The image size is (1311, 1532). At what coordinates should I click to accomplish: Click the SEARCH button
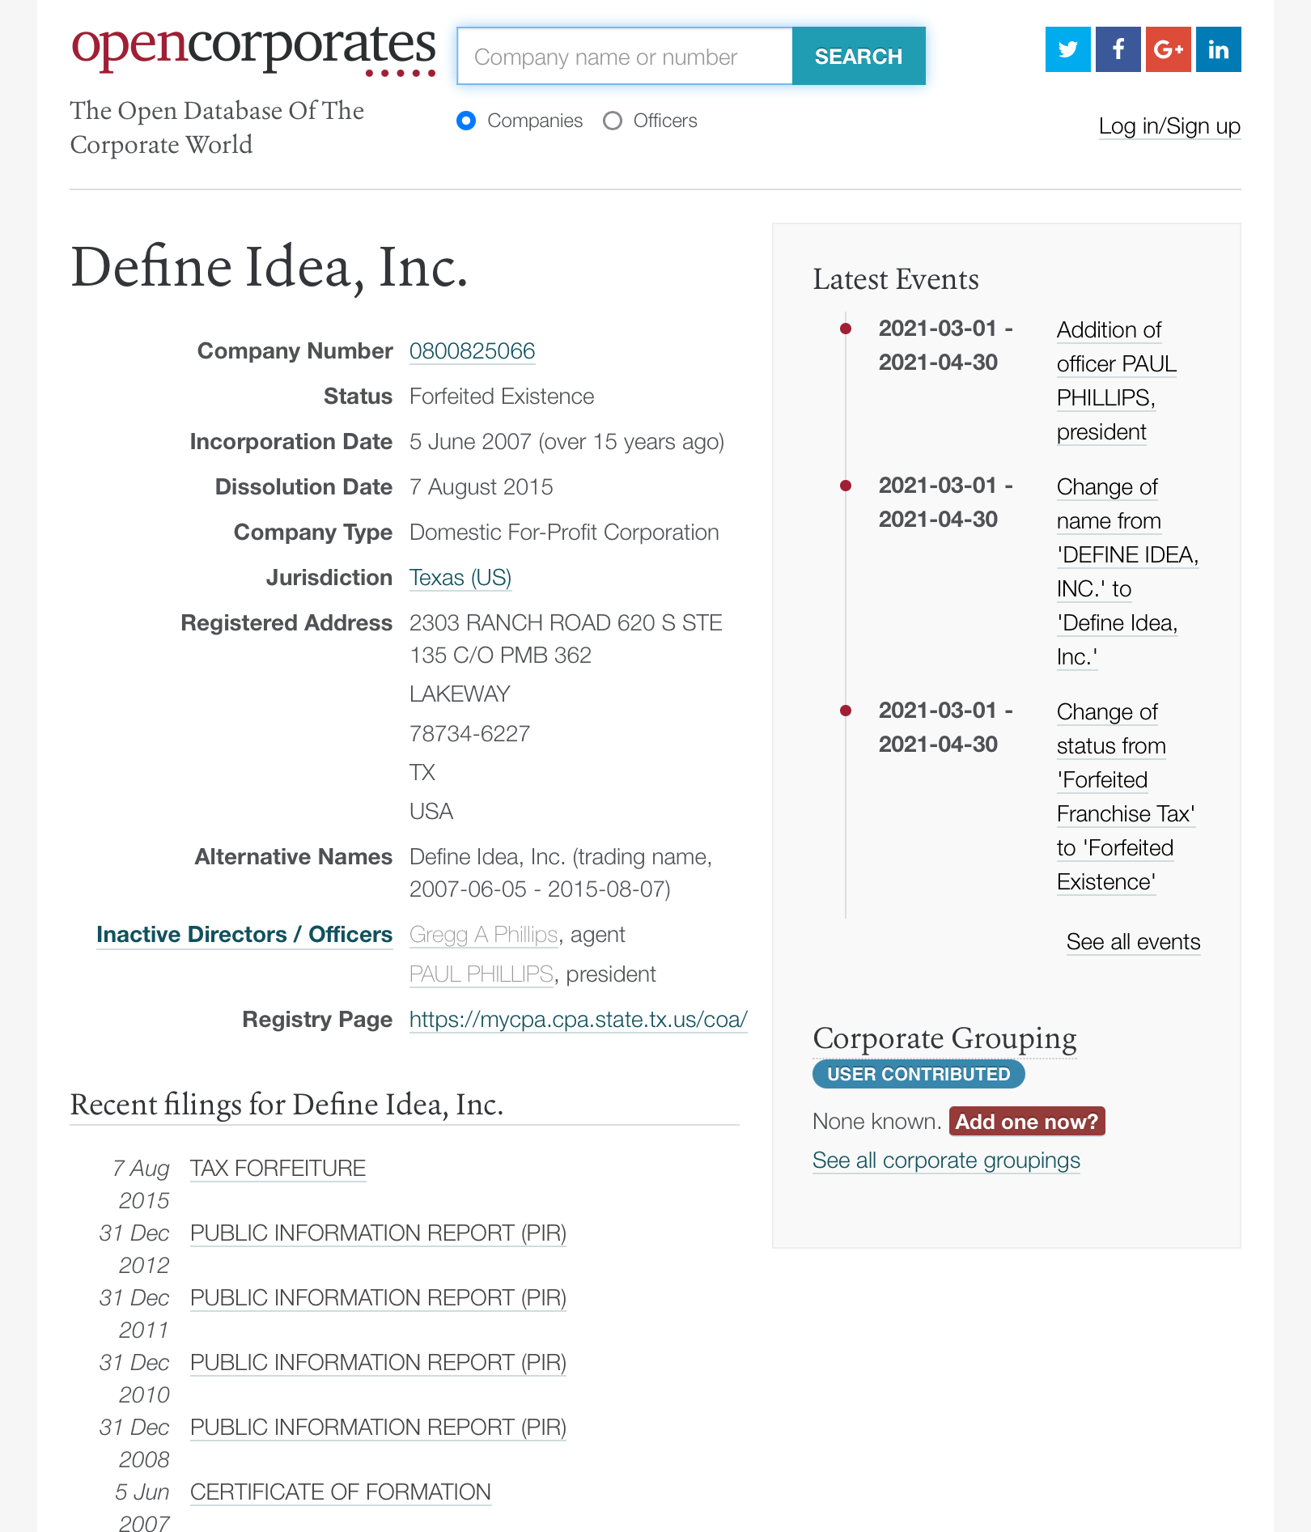pyautogui.click(x=859, y=56)
